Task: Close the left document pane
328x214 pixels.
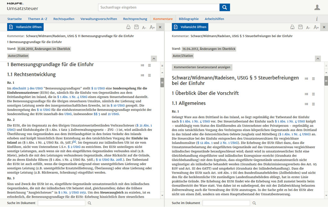Action: [x=160, y=27]
